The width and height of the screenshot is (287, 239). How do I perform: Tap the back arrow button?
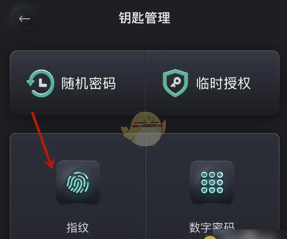coord(24,19)
